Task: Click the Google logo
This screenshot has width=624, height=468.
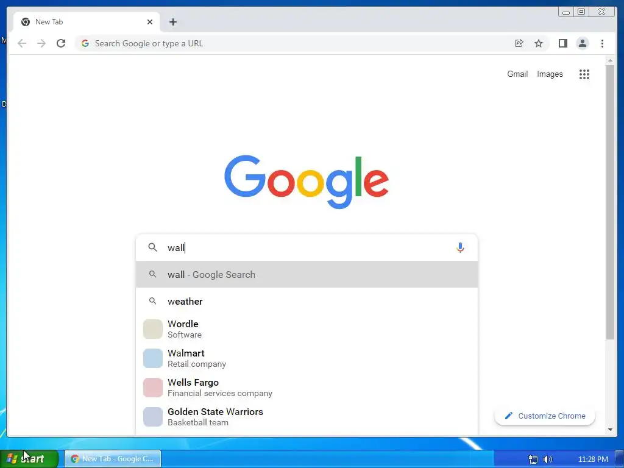Action: coord(307,182)
